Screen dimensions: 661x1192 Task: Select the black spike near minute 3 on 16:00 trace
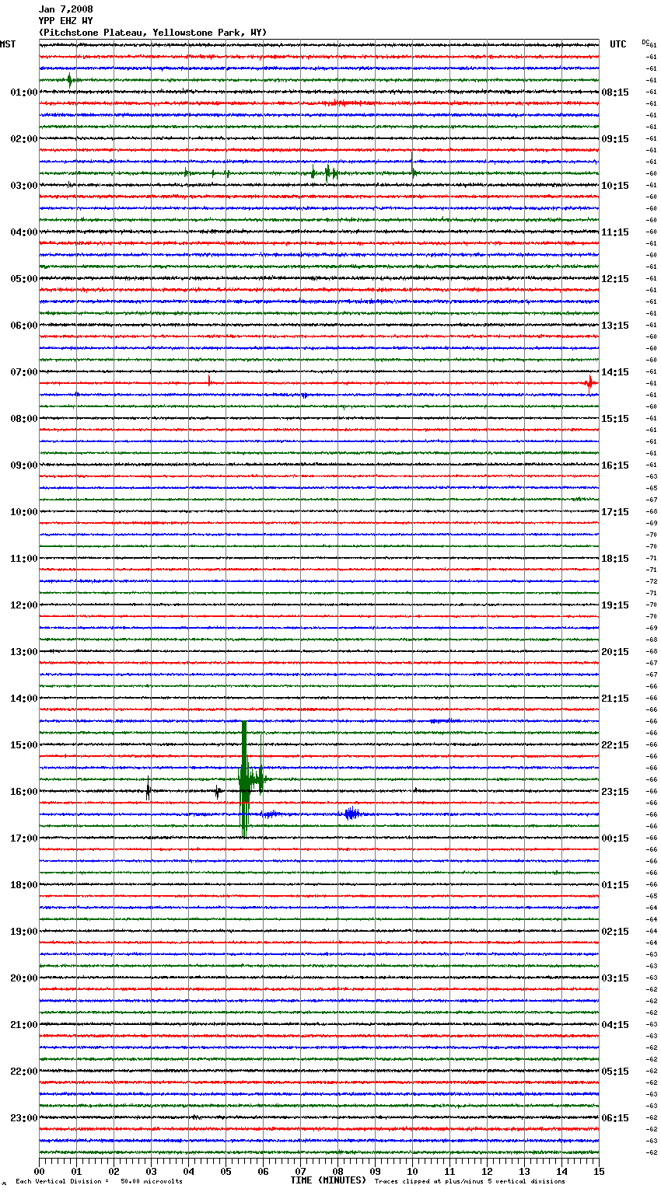point(148,791)
